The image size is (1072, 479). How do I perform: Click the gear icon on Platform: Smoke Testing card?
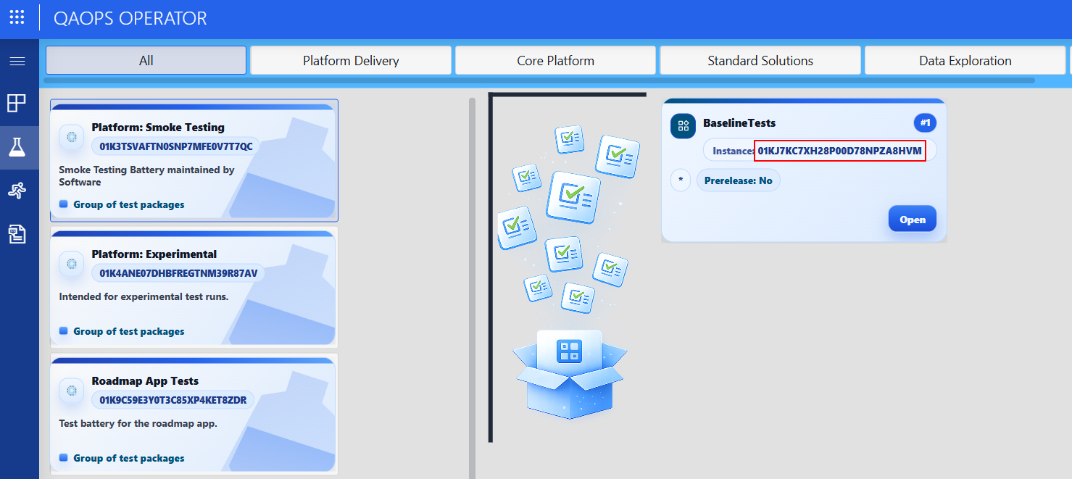pos(71,137)
